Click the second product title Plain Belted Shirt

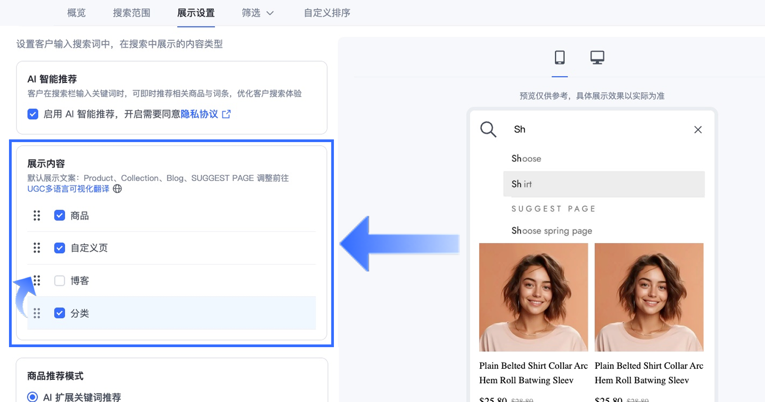[649, 373]
